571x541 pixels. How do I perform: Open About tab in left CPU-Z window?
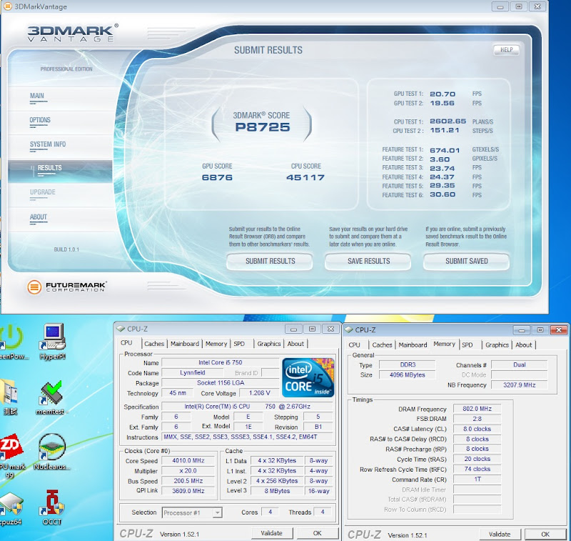click(x=295, y=344)
